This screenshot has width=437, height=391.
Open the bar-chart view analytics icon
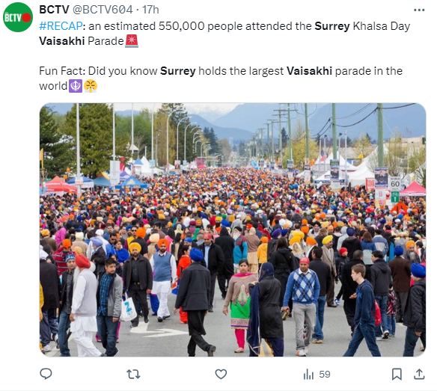(x=308, y=374)
